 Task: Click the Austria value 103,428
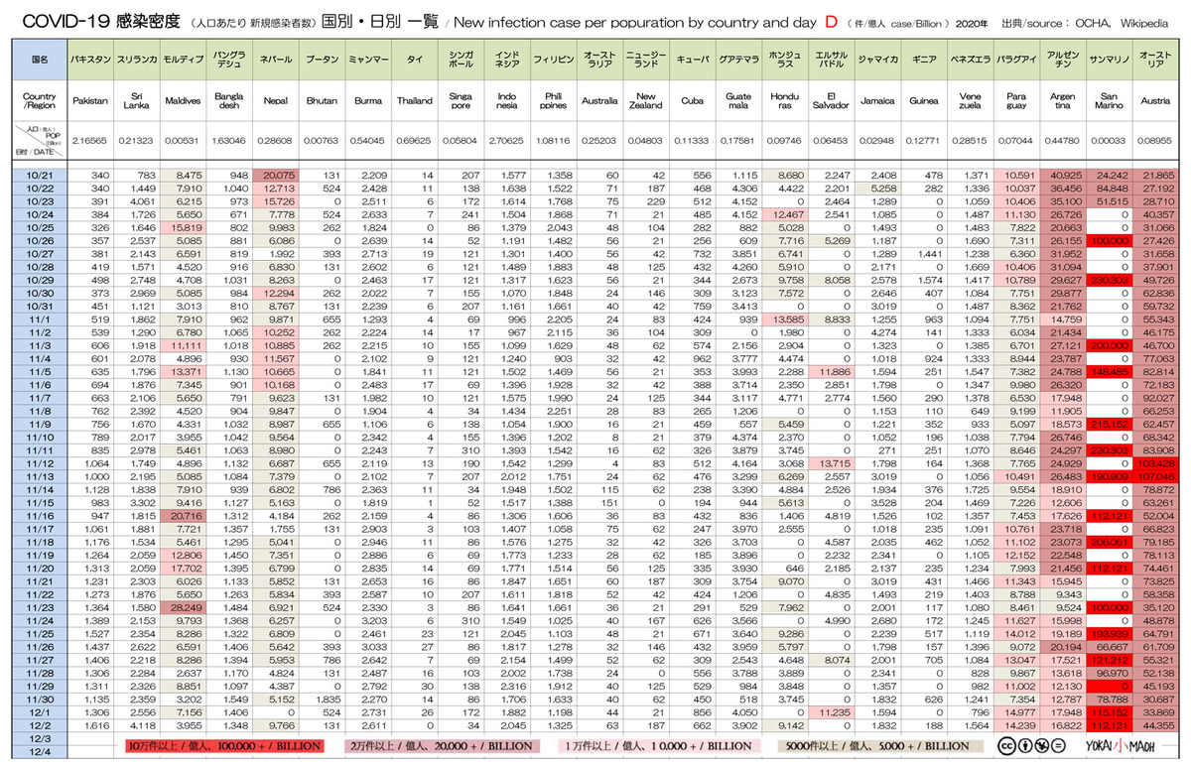pyautogui.click(x=1157, y=464)
